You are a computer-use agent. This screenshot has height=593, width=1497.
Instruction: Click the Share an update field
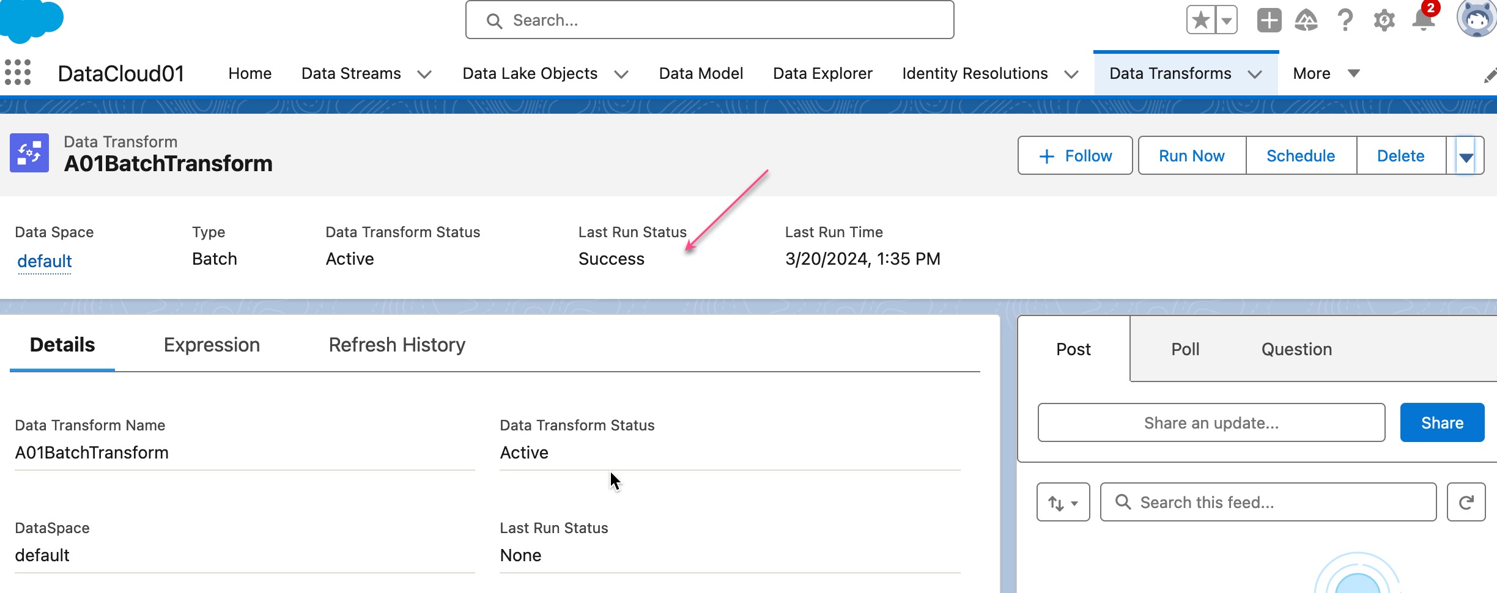tap(1211, 422)
